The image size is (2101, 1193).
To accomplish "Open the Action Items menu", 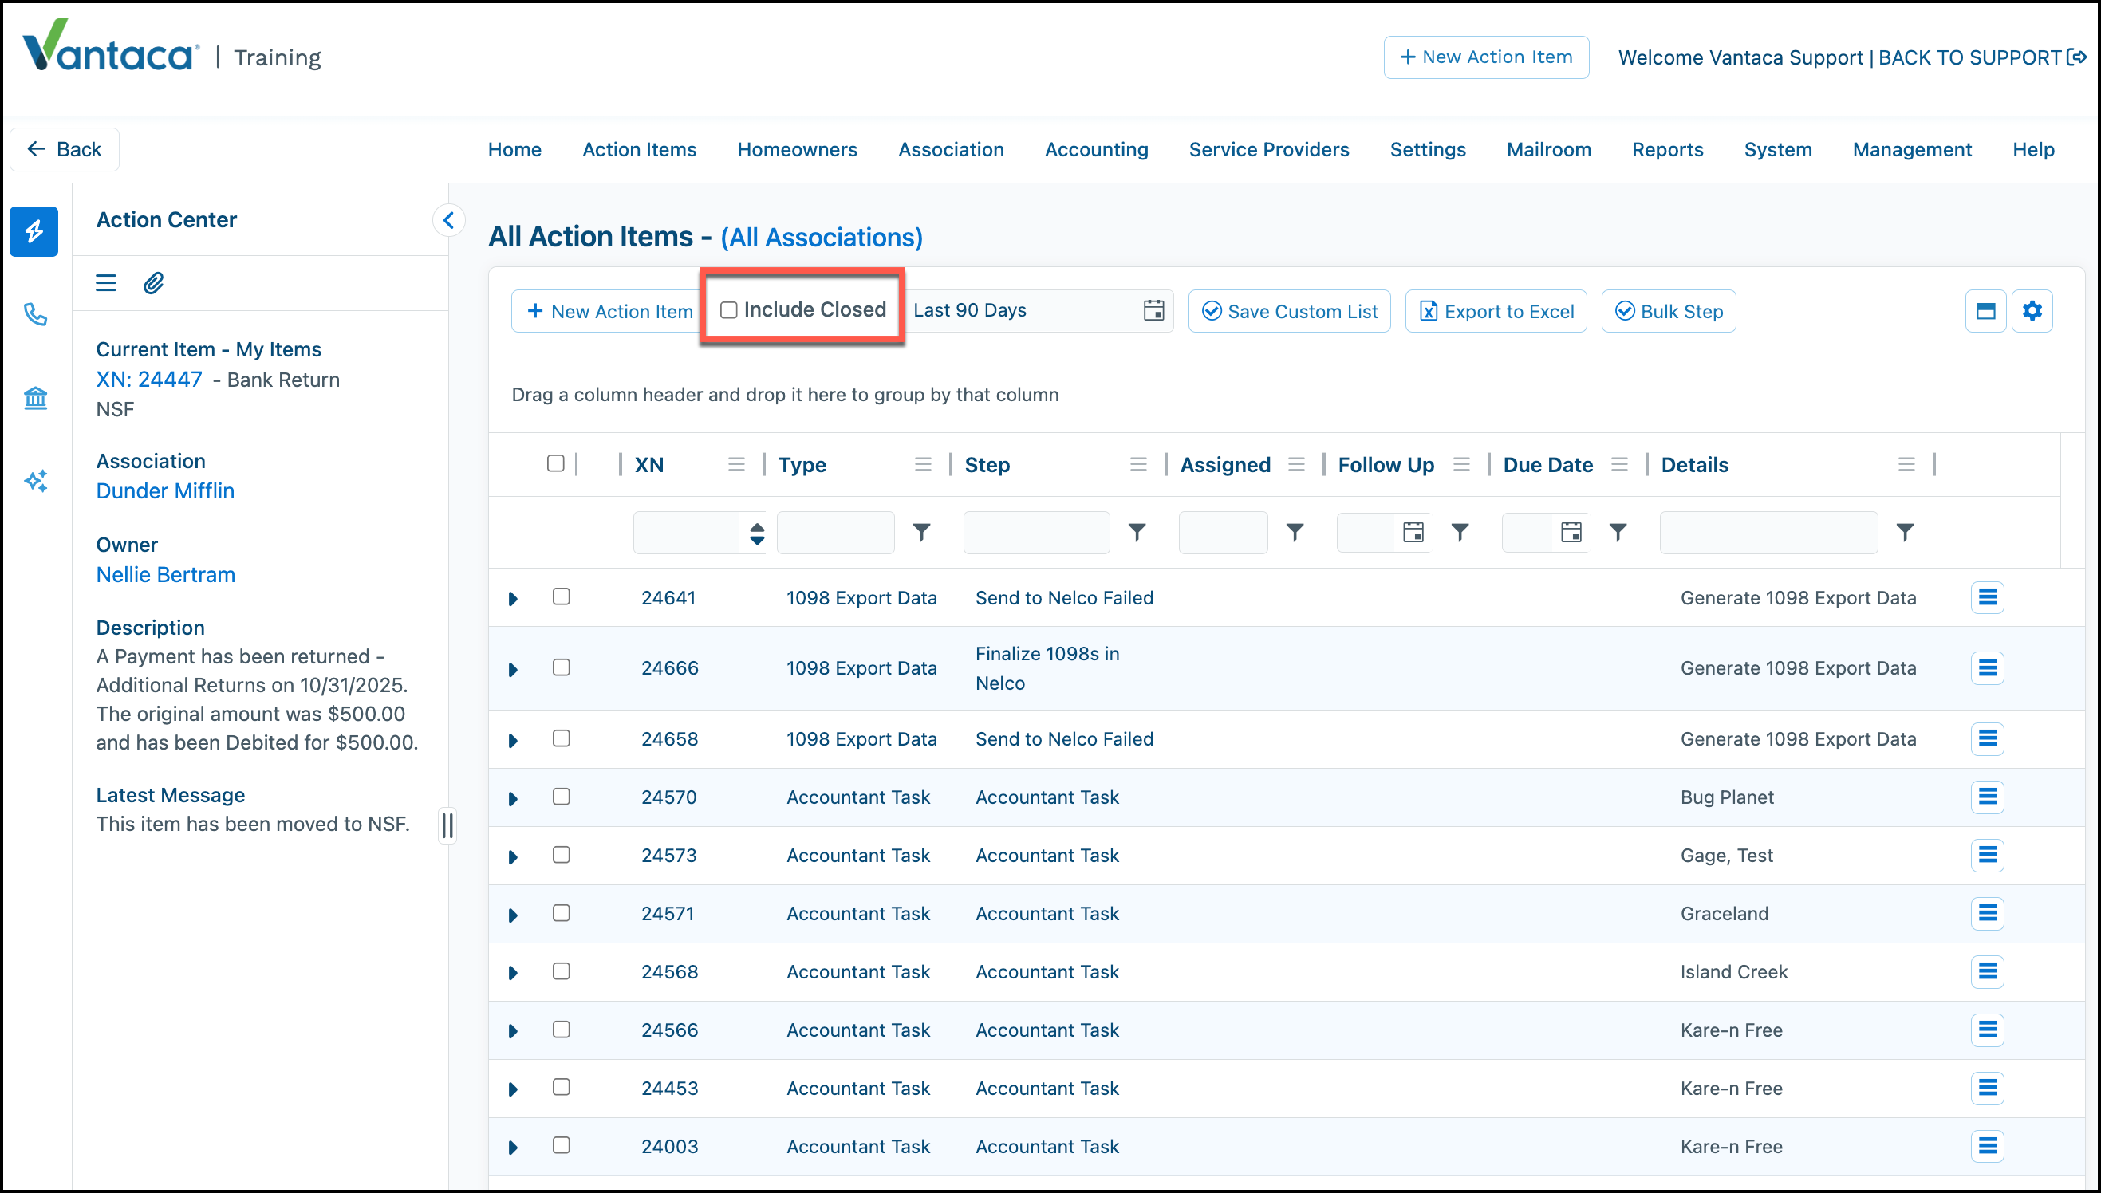I will point(639,150).
